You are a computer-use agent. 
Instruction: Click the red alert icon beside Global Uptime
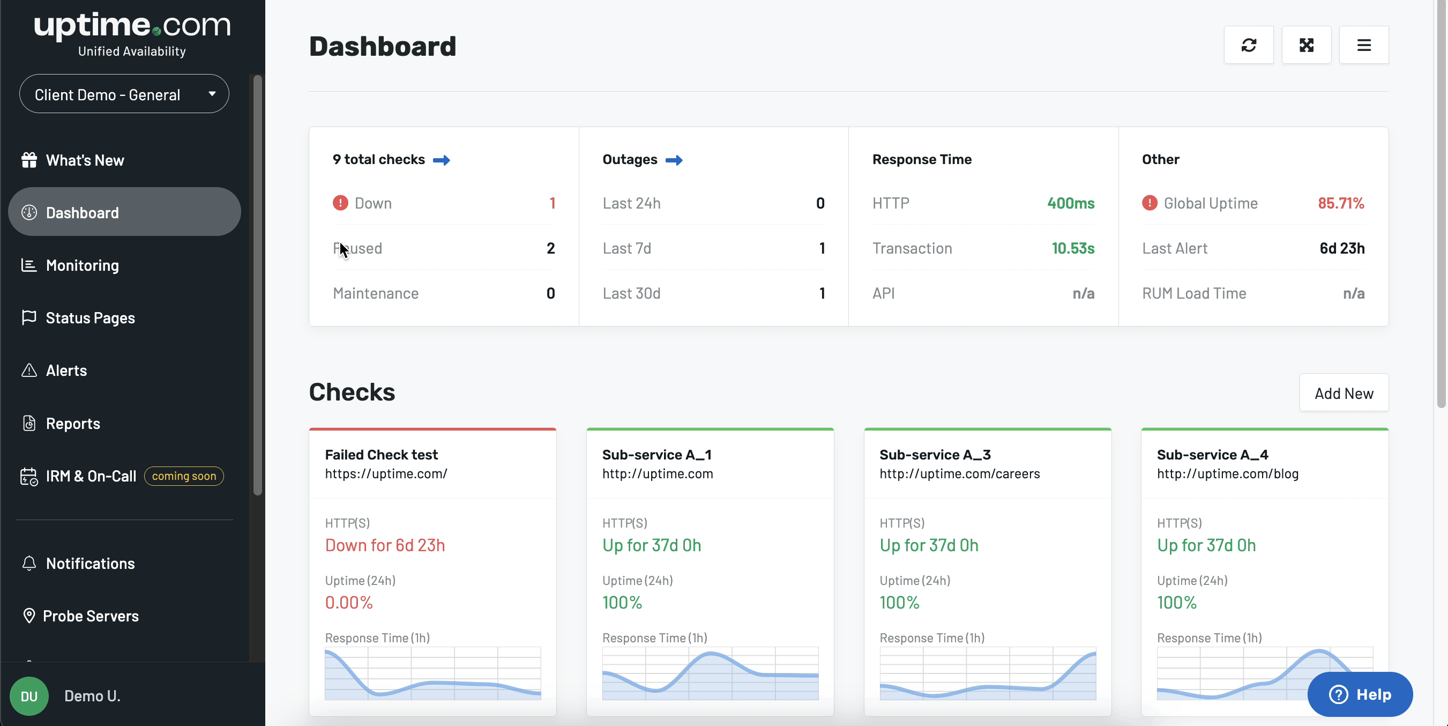point(1150,203)
